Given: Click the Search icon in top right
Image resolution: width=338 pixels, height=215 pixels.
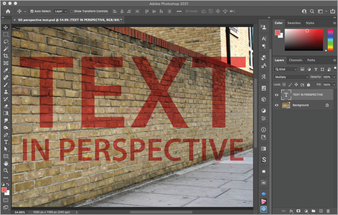Looking at the screenshot, I should (312, 11).
